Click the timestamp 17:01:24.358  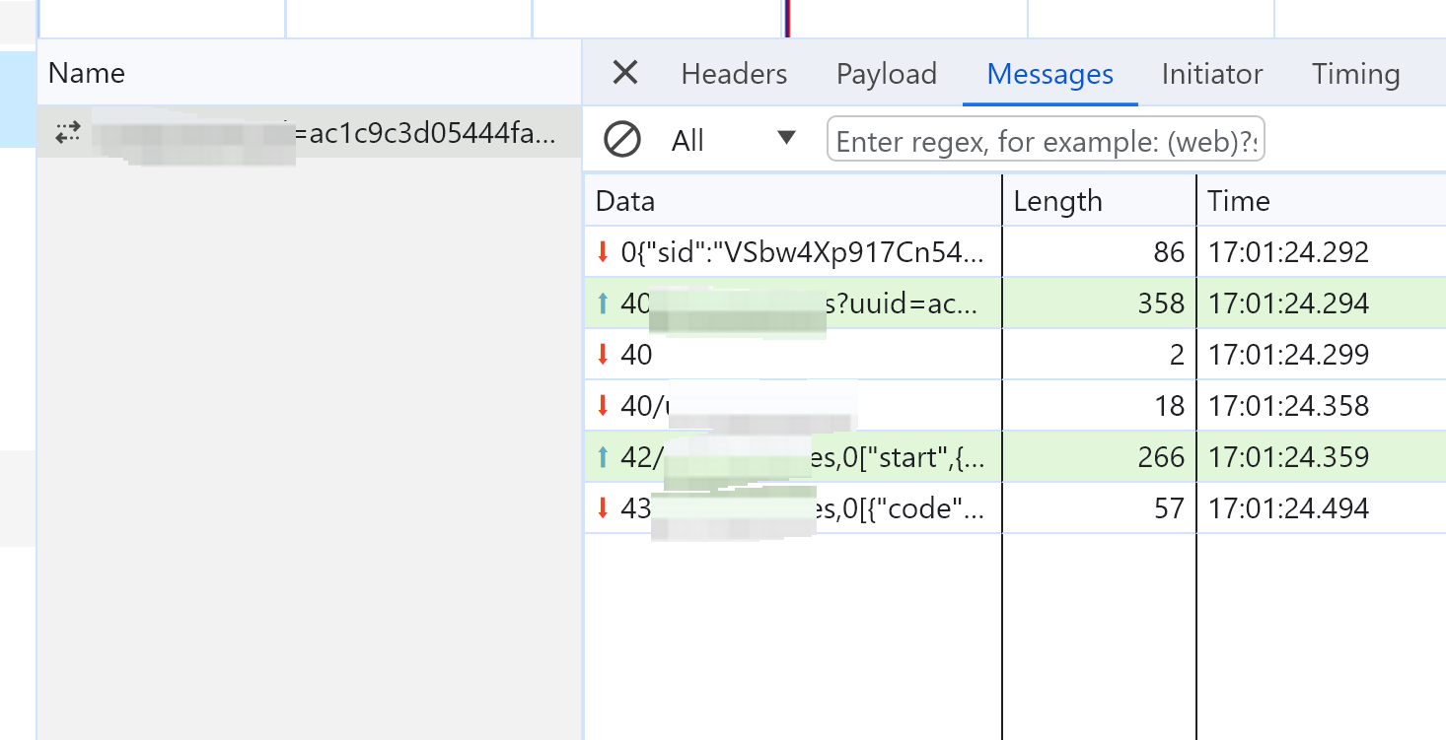1288,406
